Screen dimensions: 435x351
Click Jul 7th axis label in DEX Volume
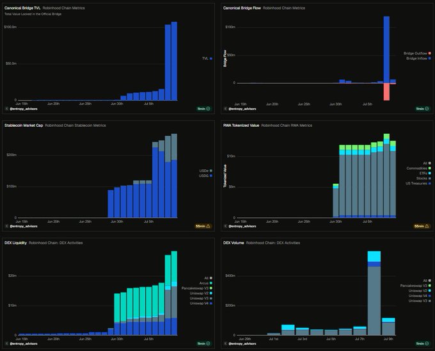click(x=360, y=339)
